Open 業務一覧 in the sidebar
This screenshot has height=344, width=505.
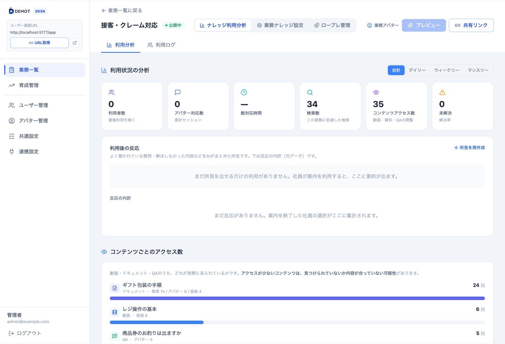tap(45, 70)
